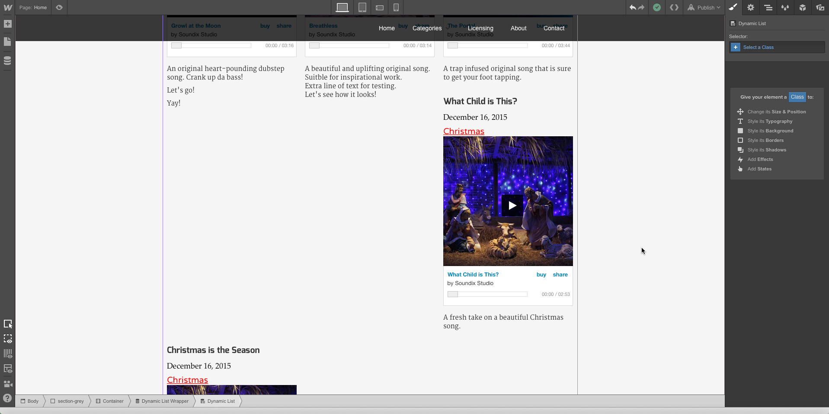
Task: Open the Pages panel icon
Action: point(8,42)
